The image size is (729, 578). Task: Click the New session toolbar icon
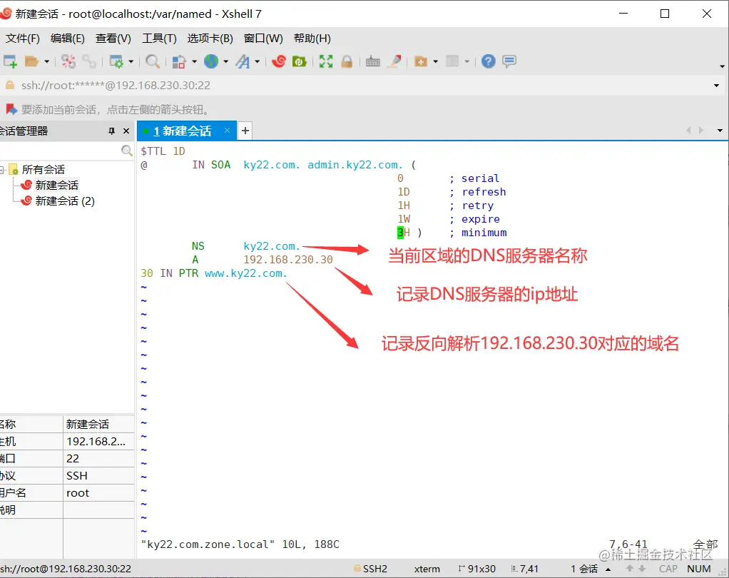[10, 61]
